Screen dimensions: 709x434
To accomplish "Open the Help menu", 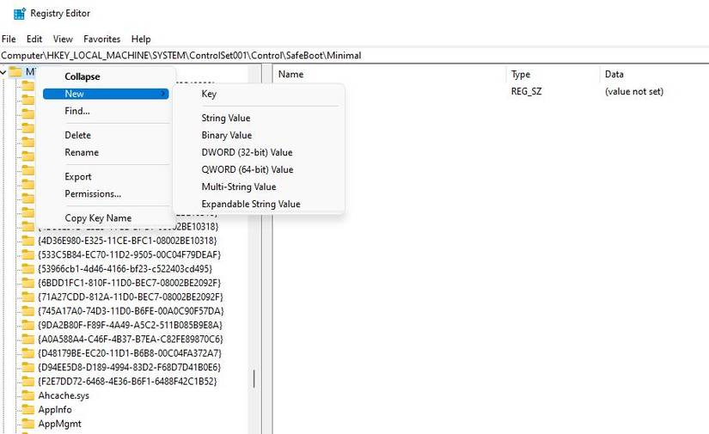I will (x=141, y=39).
